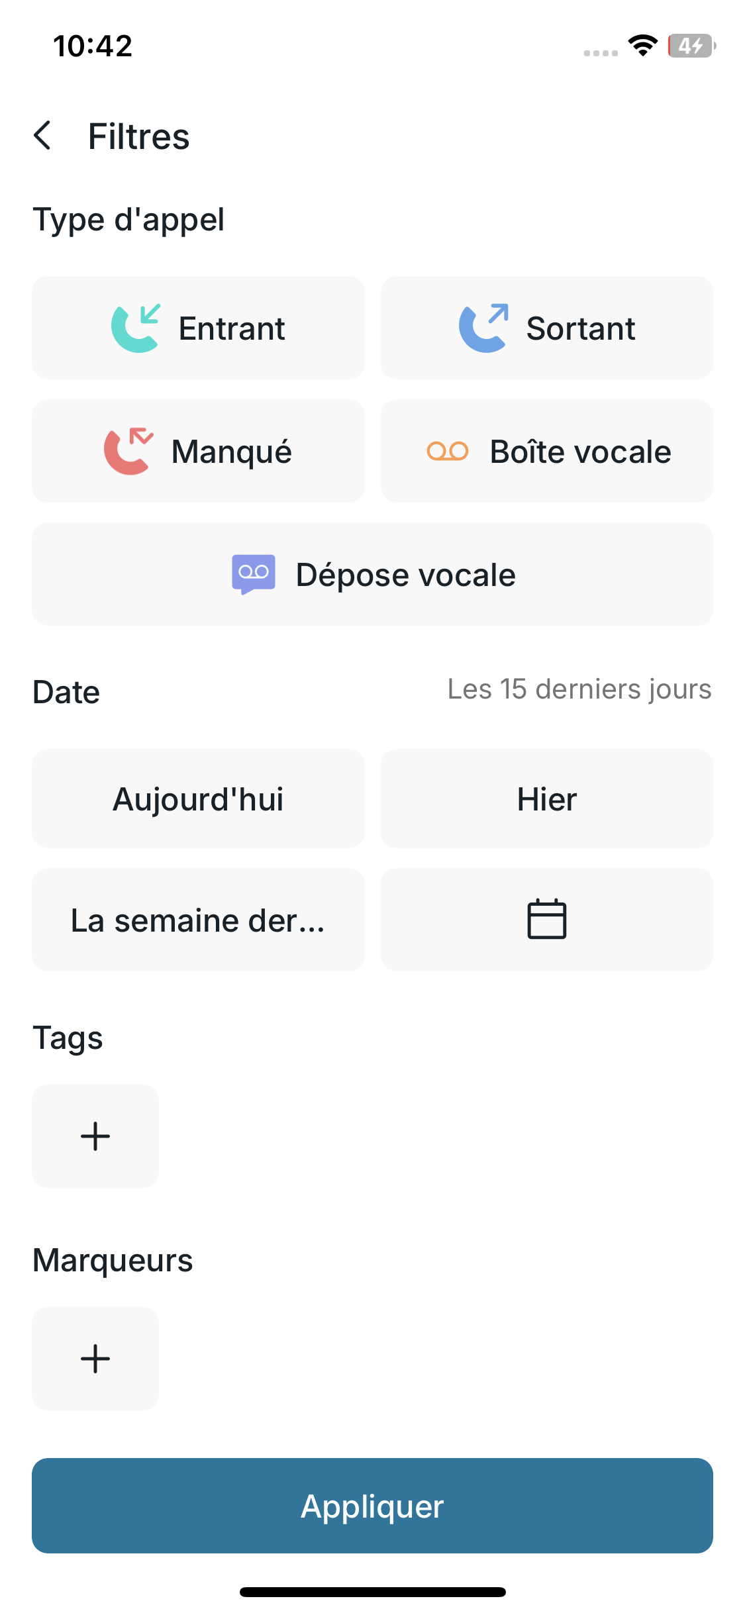This screenshot has width=745, height=1613.
Task: Tap the incoming call phone icon
Action: click(136, 328)
